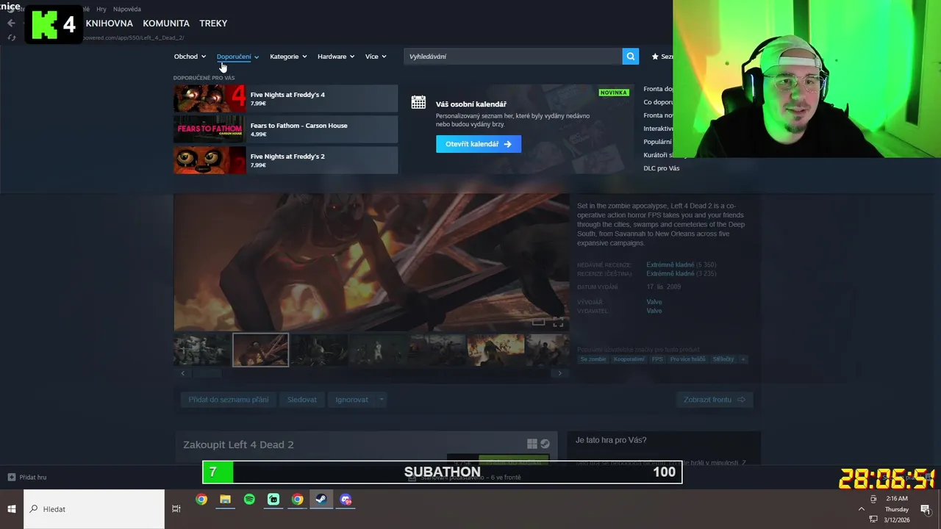The image size is (941, 529).
Task: Open the KOMUNITA tab
Action: pyautogui.click(x=166, y=24)
